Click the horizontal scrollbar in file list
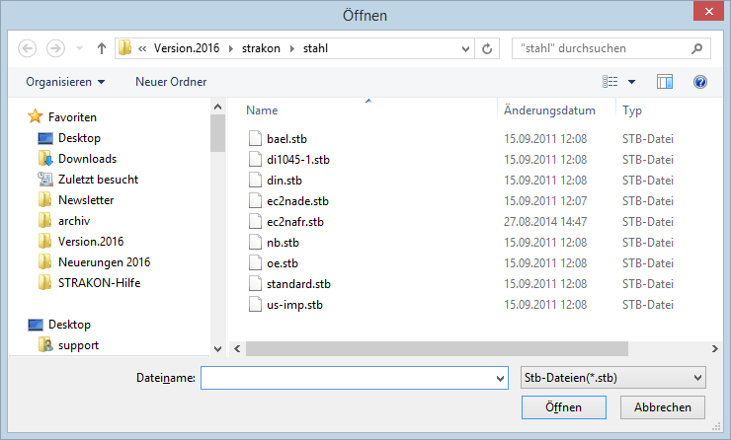 (x=437, y=348)
